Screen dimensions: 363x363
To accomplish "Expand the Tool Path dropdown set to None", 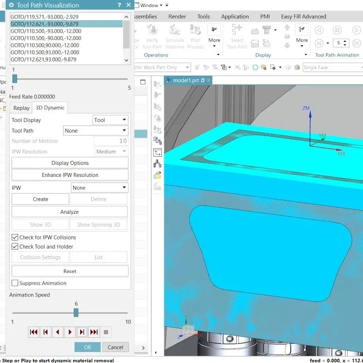I will (95, 131).
